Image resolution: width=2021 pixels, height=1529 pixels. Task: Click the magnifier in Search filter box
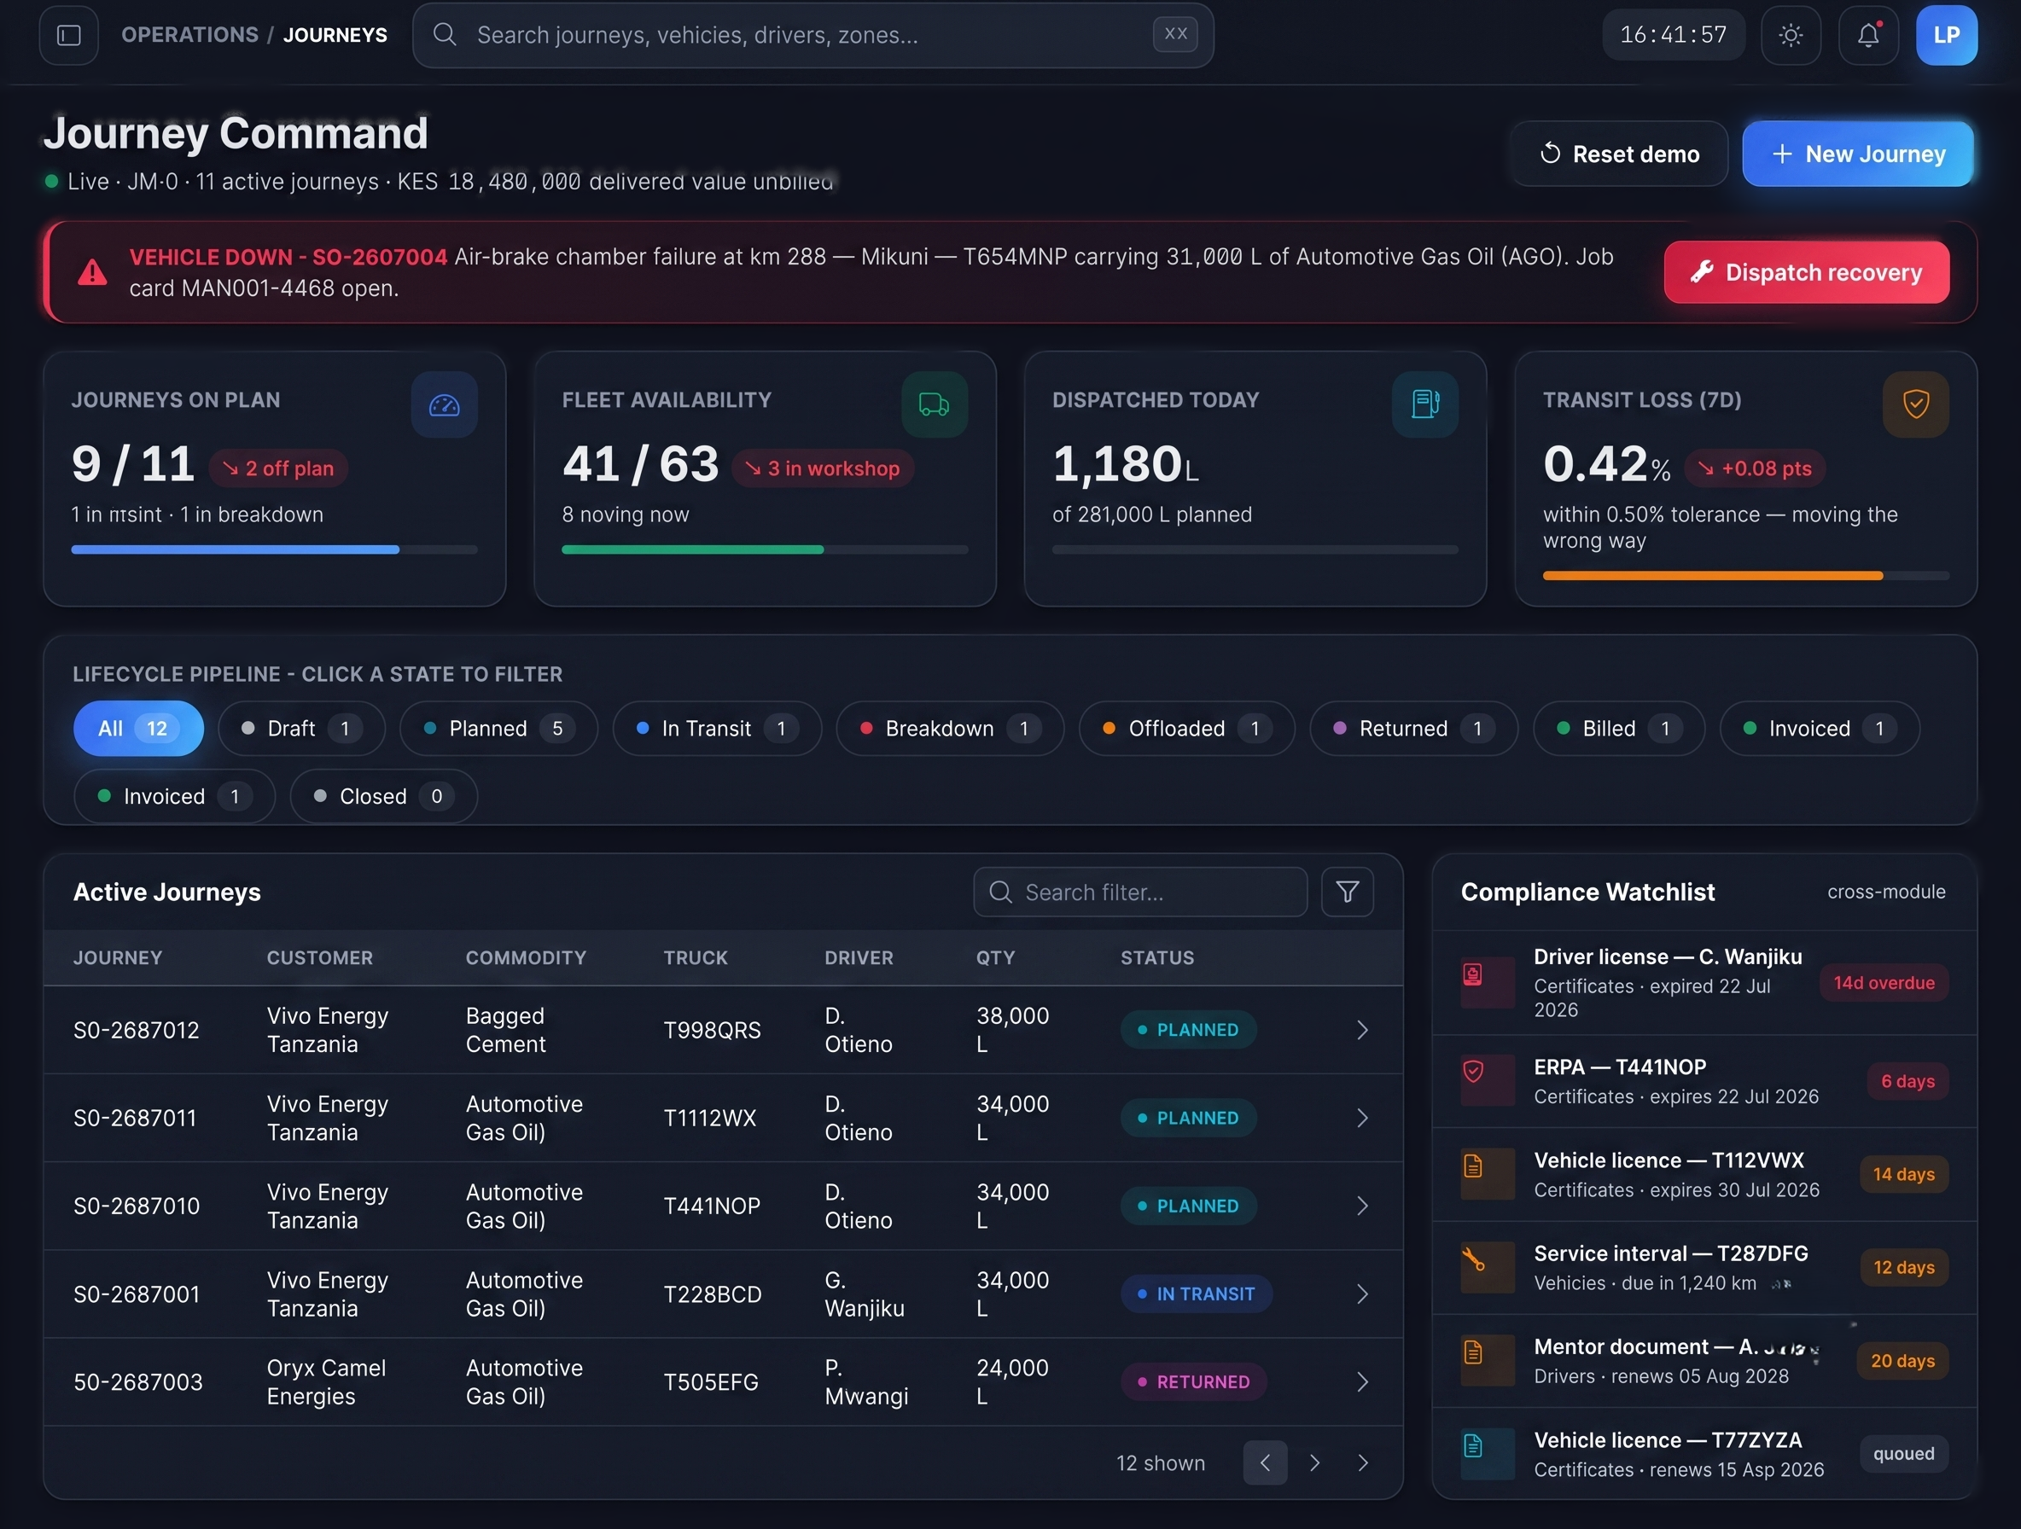(x=1000, y=892)
